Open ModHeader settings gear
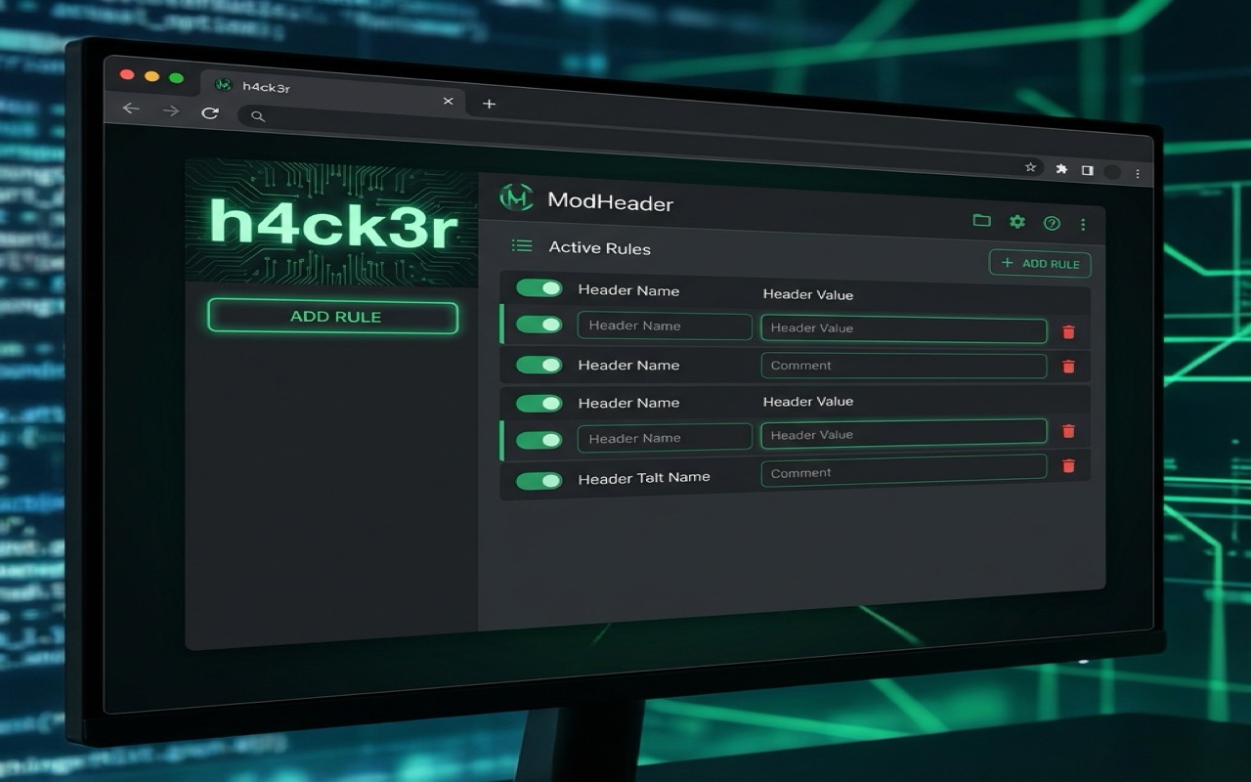 [x=1017, y=222]
